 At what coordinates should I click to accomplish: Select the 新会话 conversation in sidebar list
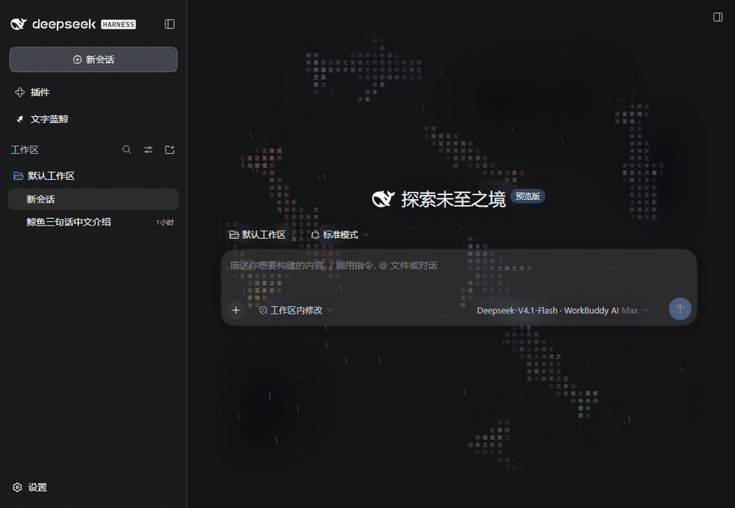(x=93, y=199)
